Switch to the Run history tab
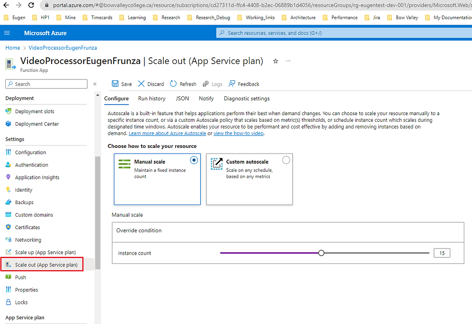The width and height of the screenshot is (472, 324). tap(152, 98)
